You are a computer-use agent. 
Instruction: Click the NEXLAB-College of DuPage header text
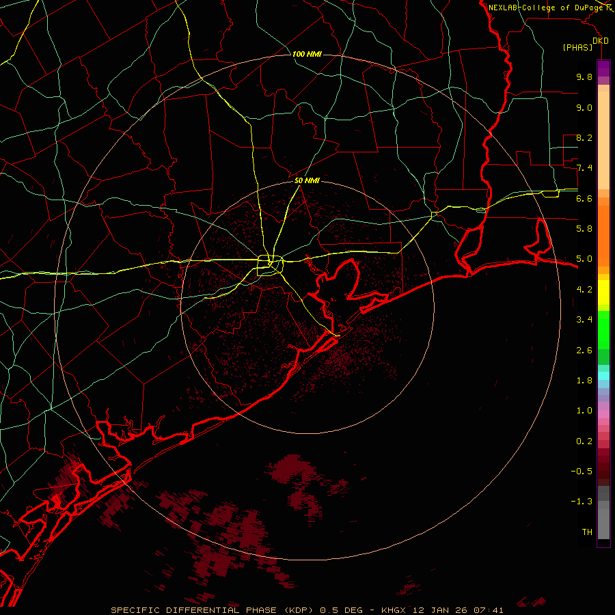[x=546, y=8]
